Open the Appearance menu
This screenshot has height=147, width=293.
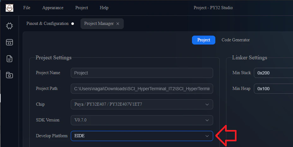tap(53, 8)
